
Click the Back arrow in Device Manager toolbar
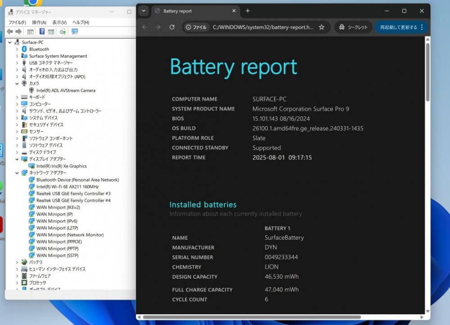pos(10,31)
